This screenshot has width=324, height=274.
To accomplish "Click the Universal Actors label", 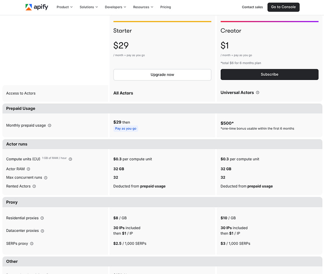I will (x=237, y=93).
